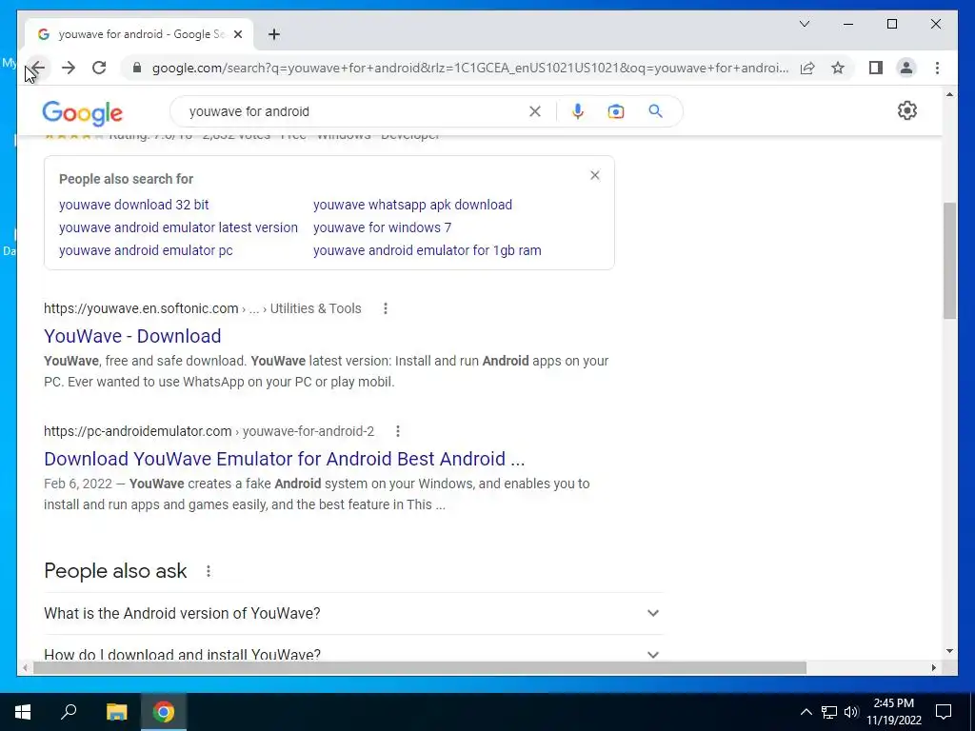This screenshot has width=975, height=731.
Task: Open the 'YouWave - Download' result
Action: tap(132, 336)
